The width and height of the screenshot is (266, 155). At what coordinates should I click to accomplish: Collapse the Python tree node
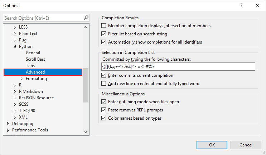tap(15, 46)
